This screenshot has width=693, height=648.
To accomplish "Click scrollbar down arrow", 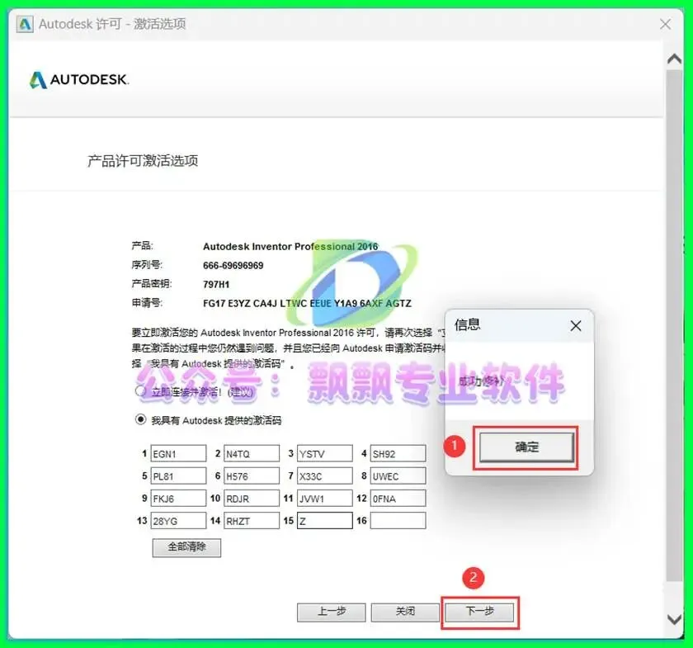I will 674,619.
